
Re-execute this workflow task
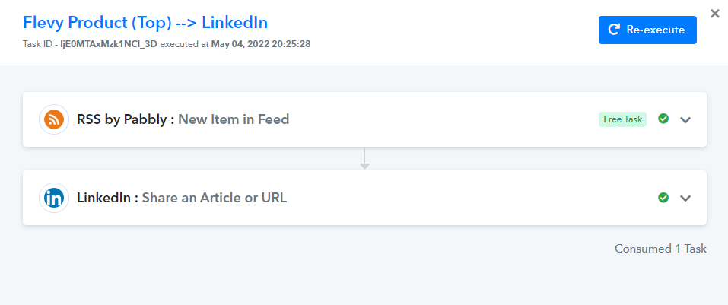pyautogui.click(x=647, y=30)
